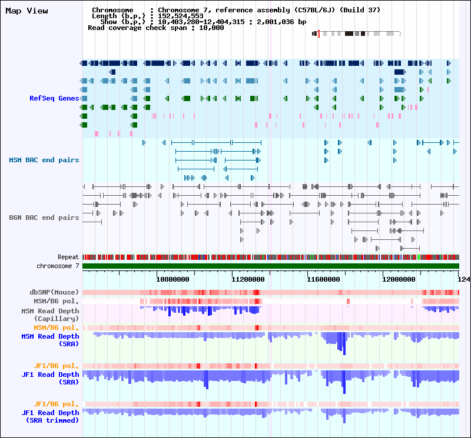Viewport: 471px width, 438px height.
Task: Click the Repeat track label
Action: coord(68,257)
